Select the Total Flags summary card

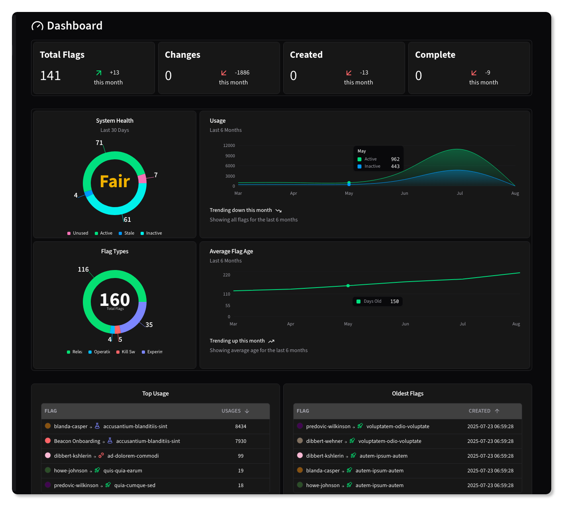click(93, 68)
